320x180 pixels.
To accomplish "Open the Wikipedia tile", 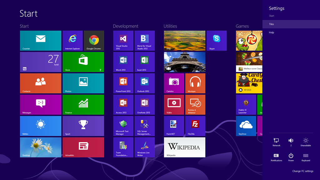I will click(x=185, y=147).
